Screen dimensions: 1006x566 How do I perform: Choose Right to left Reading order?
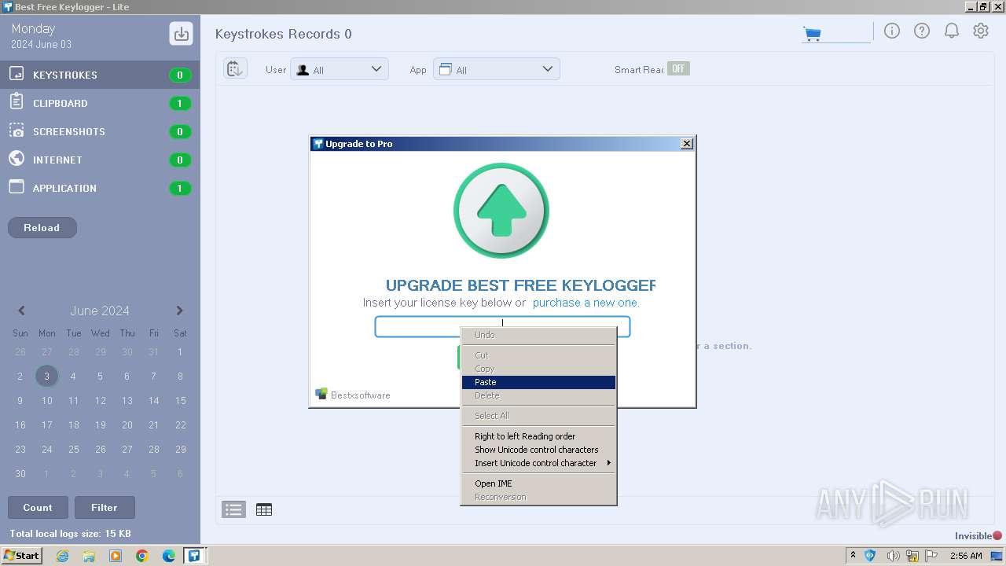[x=538, y=436]
